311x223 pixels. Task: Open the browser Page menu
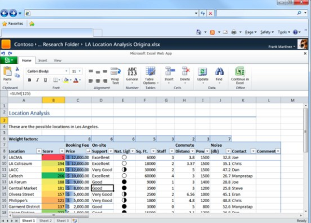click(251, 32)
